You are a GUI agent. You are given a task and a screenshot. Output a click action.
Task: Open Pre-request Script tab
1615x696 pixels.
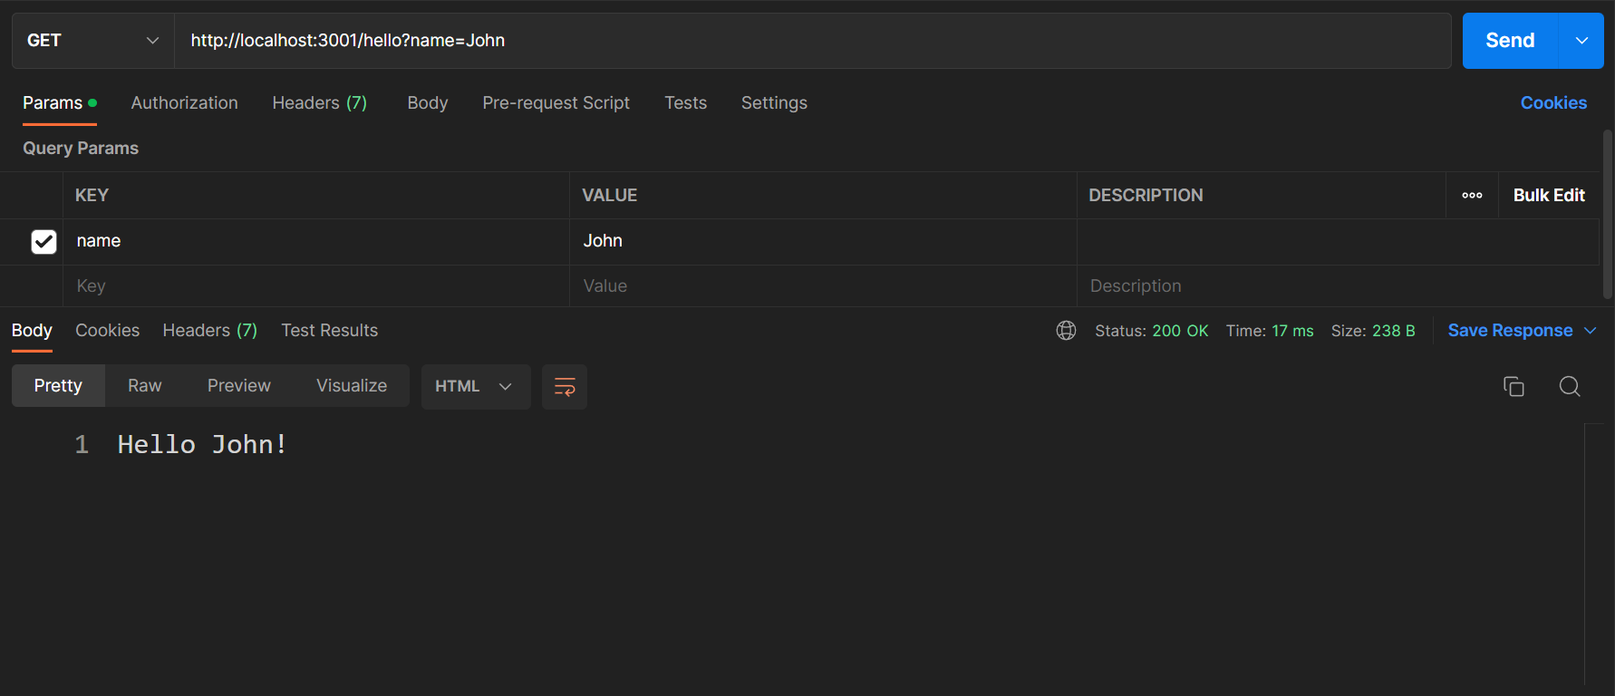pyautogui.click(x=556, y=103)
